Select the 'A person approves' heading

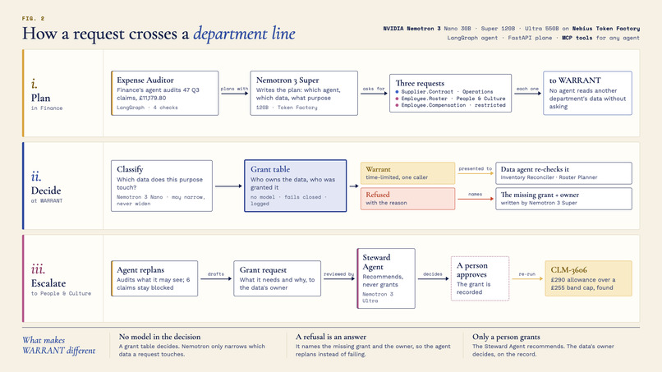[x=472, y=270]
